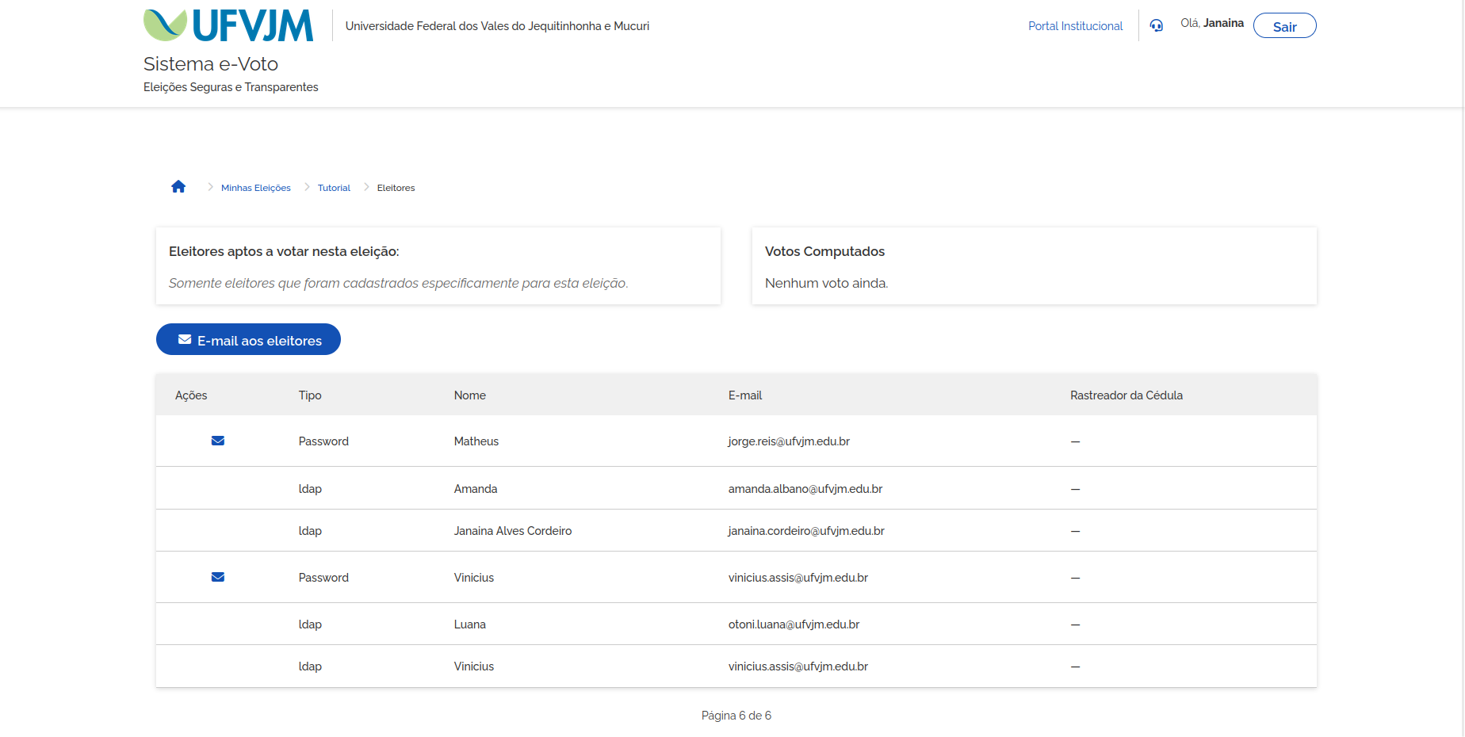Image resolution: width=1465 pixels, height=737 pixels.
Task: Click the Tipo column header
Action: (310, 395)
